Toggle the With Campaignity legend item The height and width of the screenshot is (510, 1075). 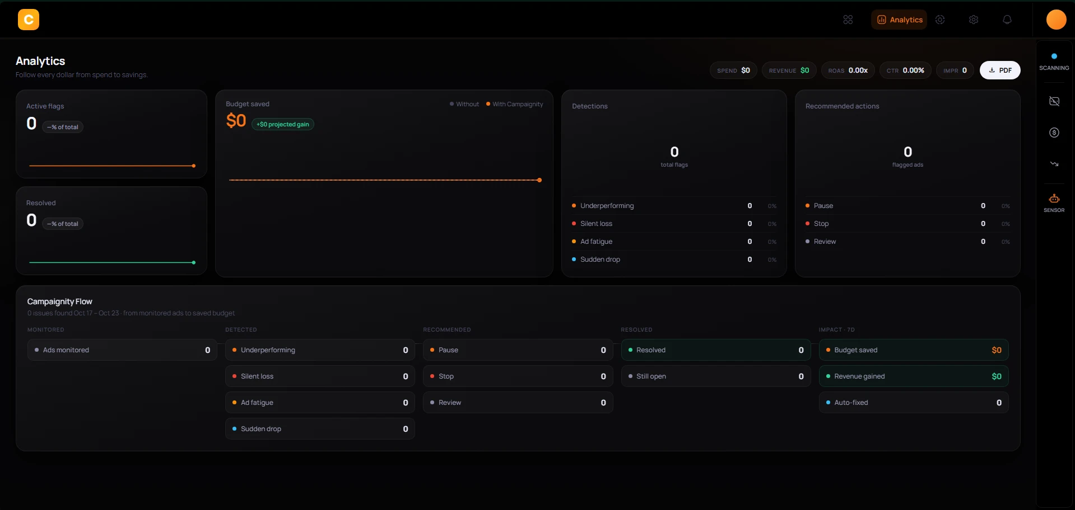pyautogui.click(x=515, y=104)
